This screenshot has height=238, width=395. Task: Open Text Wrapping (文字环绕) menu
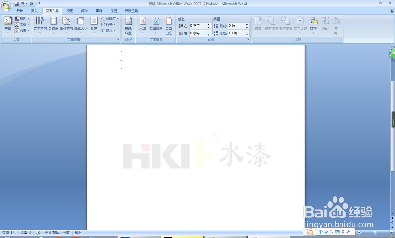pos(300,25)
